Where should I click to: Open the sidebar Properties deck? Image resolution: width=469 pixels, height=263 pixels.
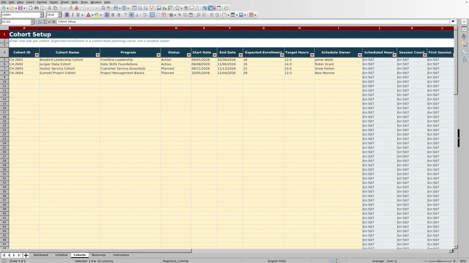[464, 29]
